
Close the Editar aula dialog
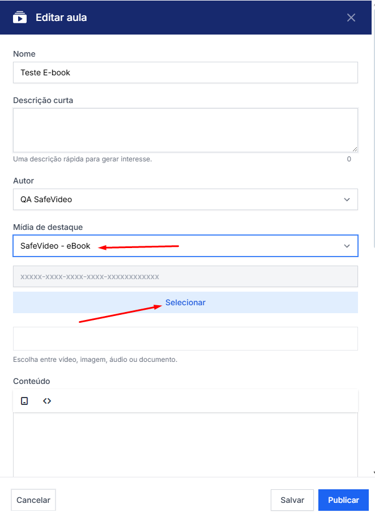(351, 18)
